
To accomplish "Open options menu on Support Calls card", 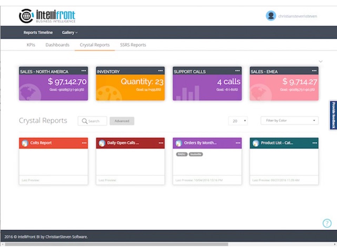I will 238,70.
